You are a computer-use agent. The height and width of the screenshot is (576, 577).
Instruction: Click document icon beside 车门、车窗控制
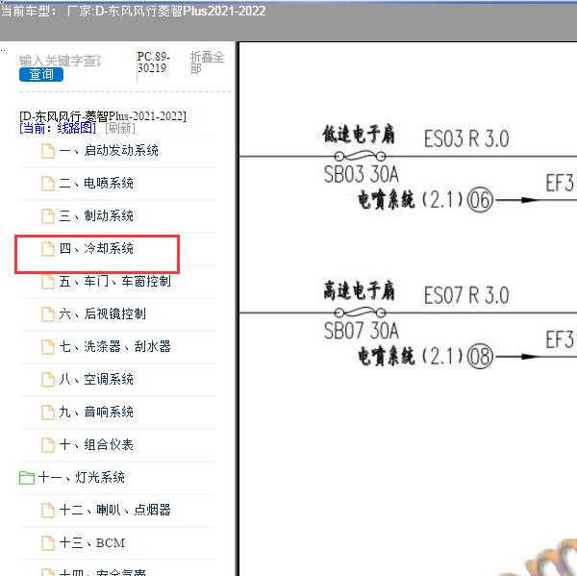point(48,282)
